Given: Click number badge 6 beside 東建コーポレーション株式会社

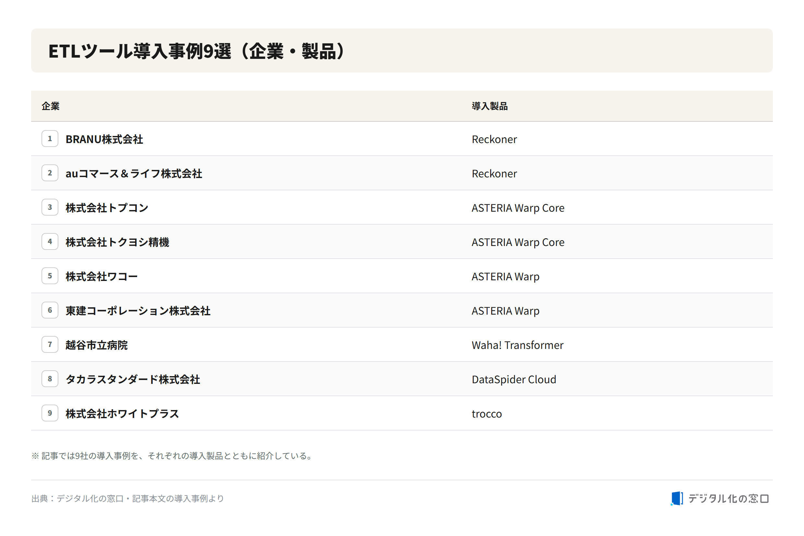Looking at the screenshot, I should tap(50, 310).
